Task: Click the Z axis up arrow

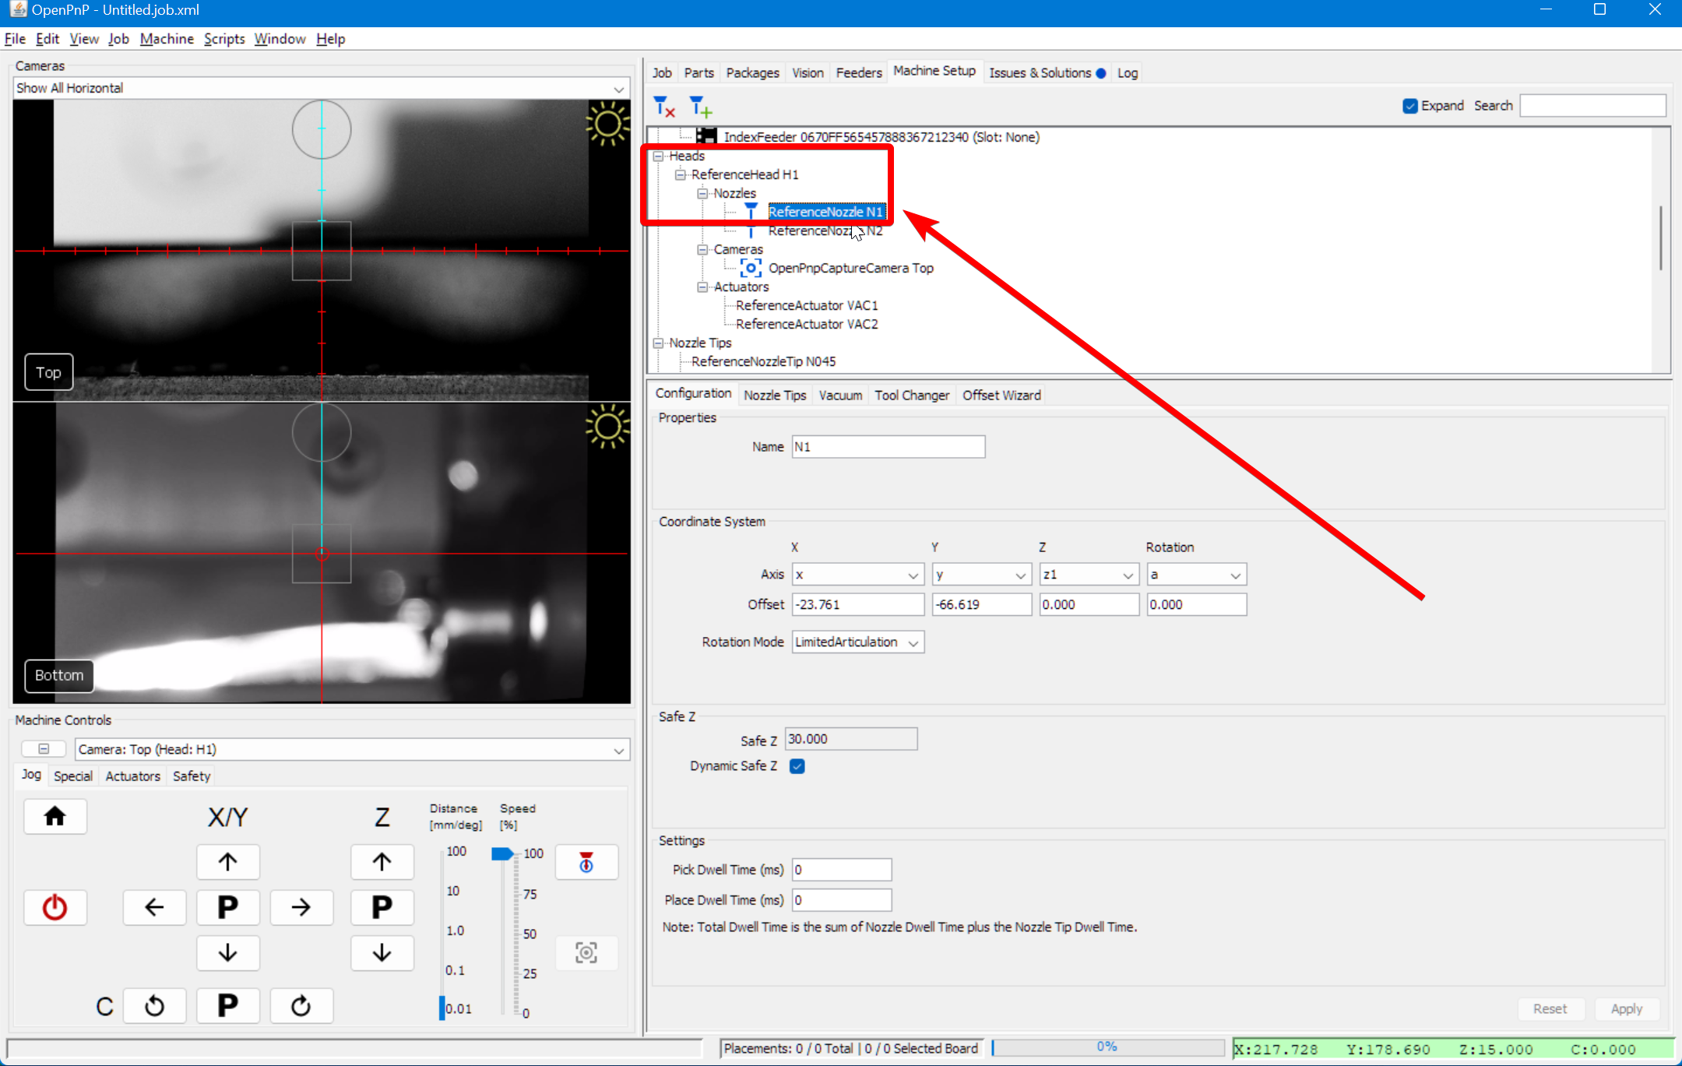Action: pyautogui.click(x=382, y=862)
